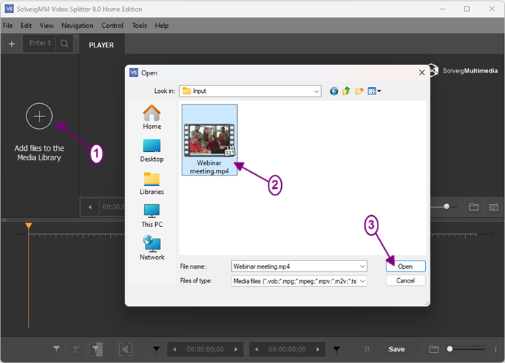The height and width of the screenshot is (363, 505).
Task: Click the add marker funnel icon bottom toolbar
Action: pyautogui.click(x=56, y=349)
